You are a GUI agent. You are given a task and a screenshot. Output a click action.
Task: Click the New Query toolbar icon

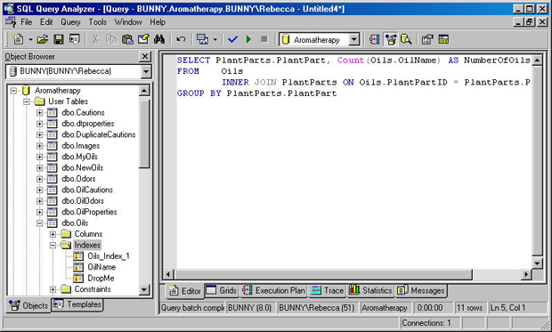18,39
